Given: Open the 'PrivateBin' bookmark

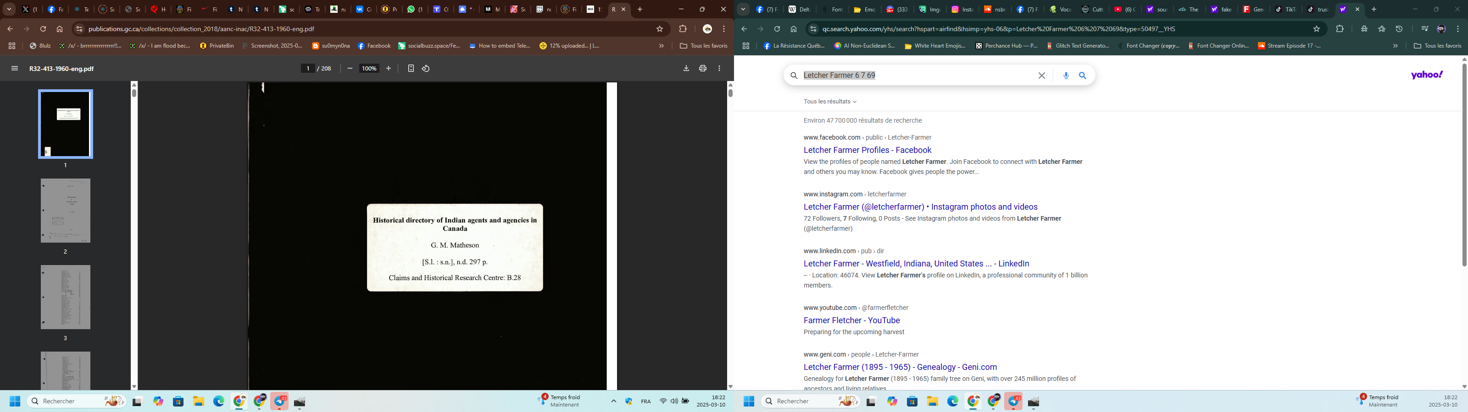Looking at the screenshot, I should click(x=217, y=46).
